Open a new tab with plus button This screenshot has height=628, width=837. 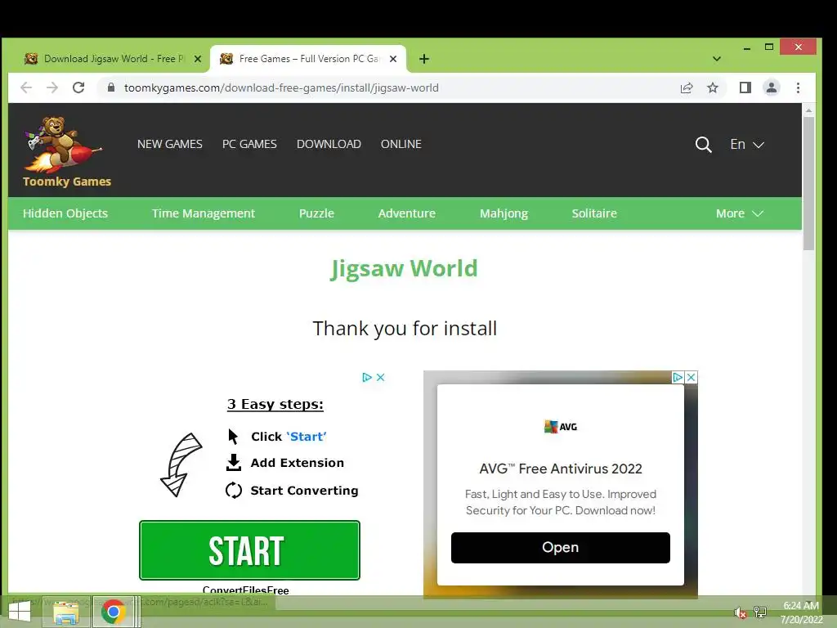click(424, 59)
